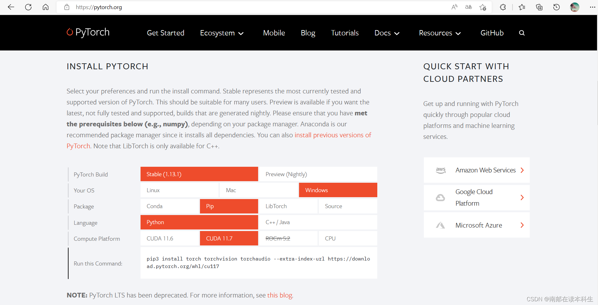Select Source package option
The image size is (598, 305).
(348, 206)
